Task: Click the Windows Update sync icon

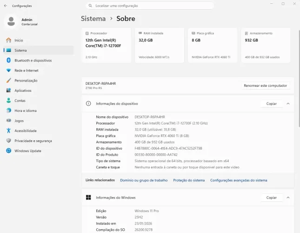Action: (9, 151)
